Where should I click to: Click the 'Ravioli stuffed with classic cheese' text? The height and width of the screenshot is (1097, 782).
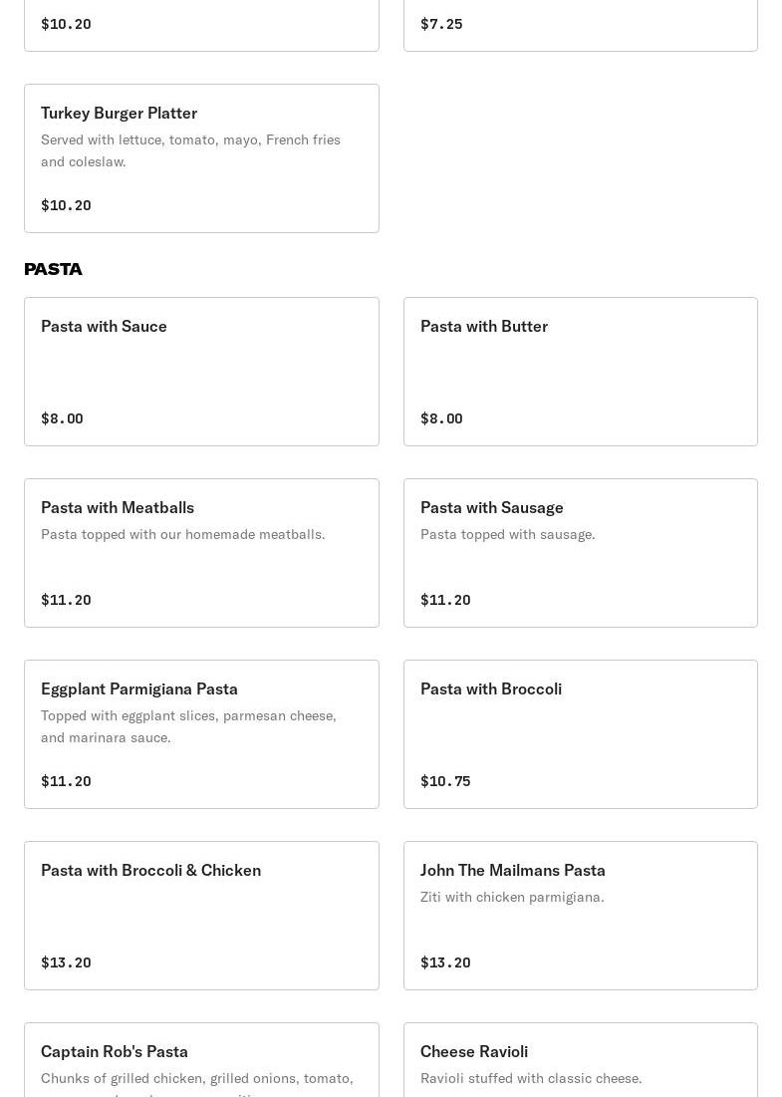531,1079
